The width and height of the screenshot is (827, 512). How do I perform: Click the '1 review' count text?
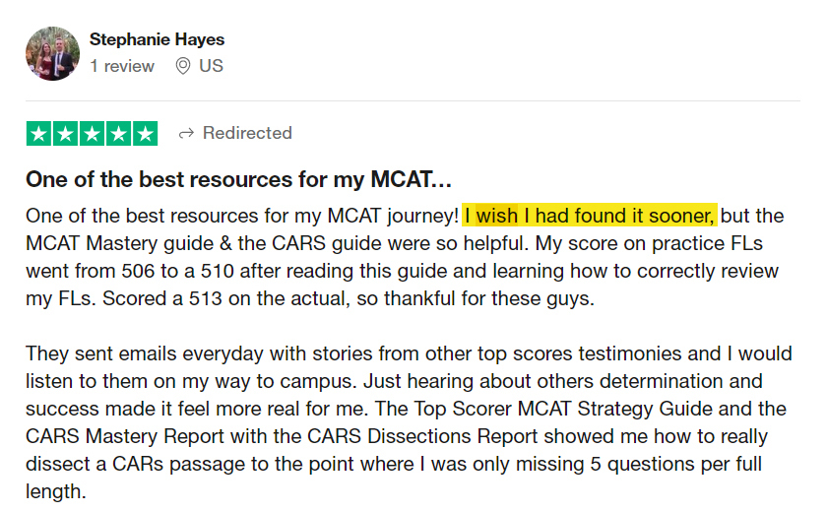122,66
